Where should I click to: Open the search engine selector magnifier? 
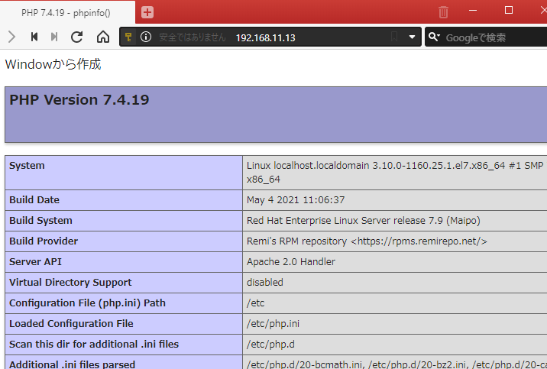(x=434, y=37)
